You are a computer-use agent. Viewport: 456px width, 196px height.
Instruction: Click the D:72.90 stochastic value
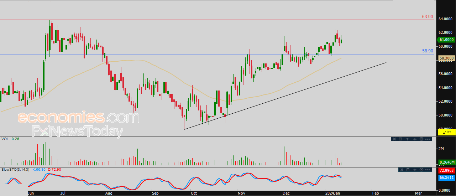pyautogui.click(x=54, y=169)
